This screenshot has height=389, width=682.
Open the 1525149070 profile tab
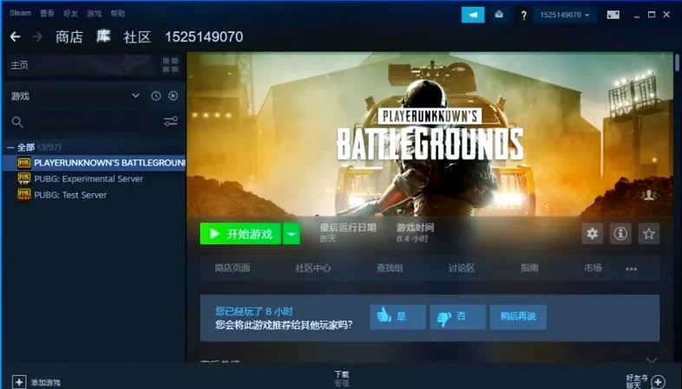(204, 37)
